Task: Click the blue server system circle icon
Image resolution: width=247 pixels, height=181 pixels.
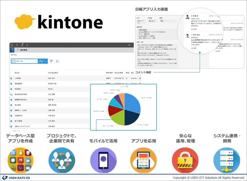Action: (227, 160)
